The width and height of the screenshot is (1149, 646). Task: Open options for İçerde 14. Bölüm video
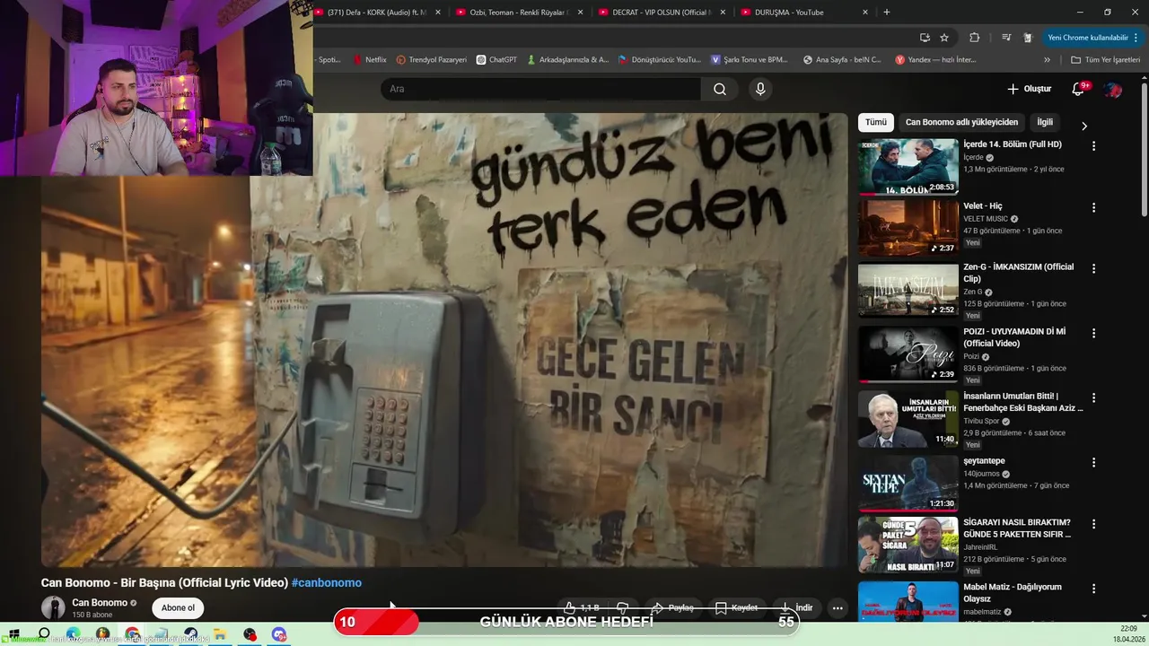pyautogui.click(x=1093, y=145)
